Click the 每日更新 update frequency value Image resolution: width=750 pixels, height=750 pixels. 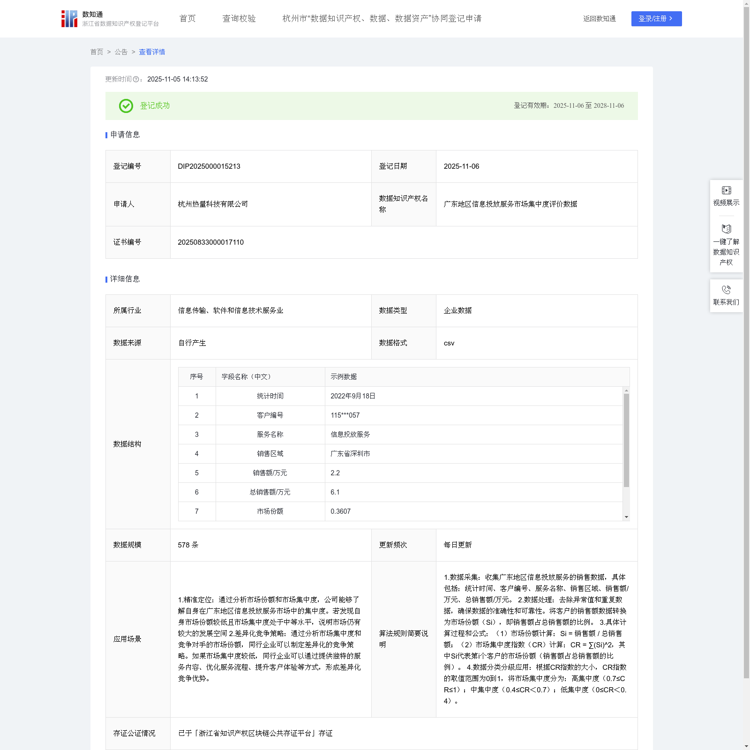(x=458, y=545)
